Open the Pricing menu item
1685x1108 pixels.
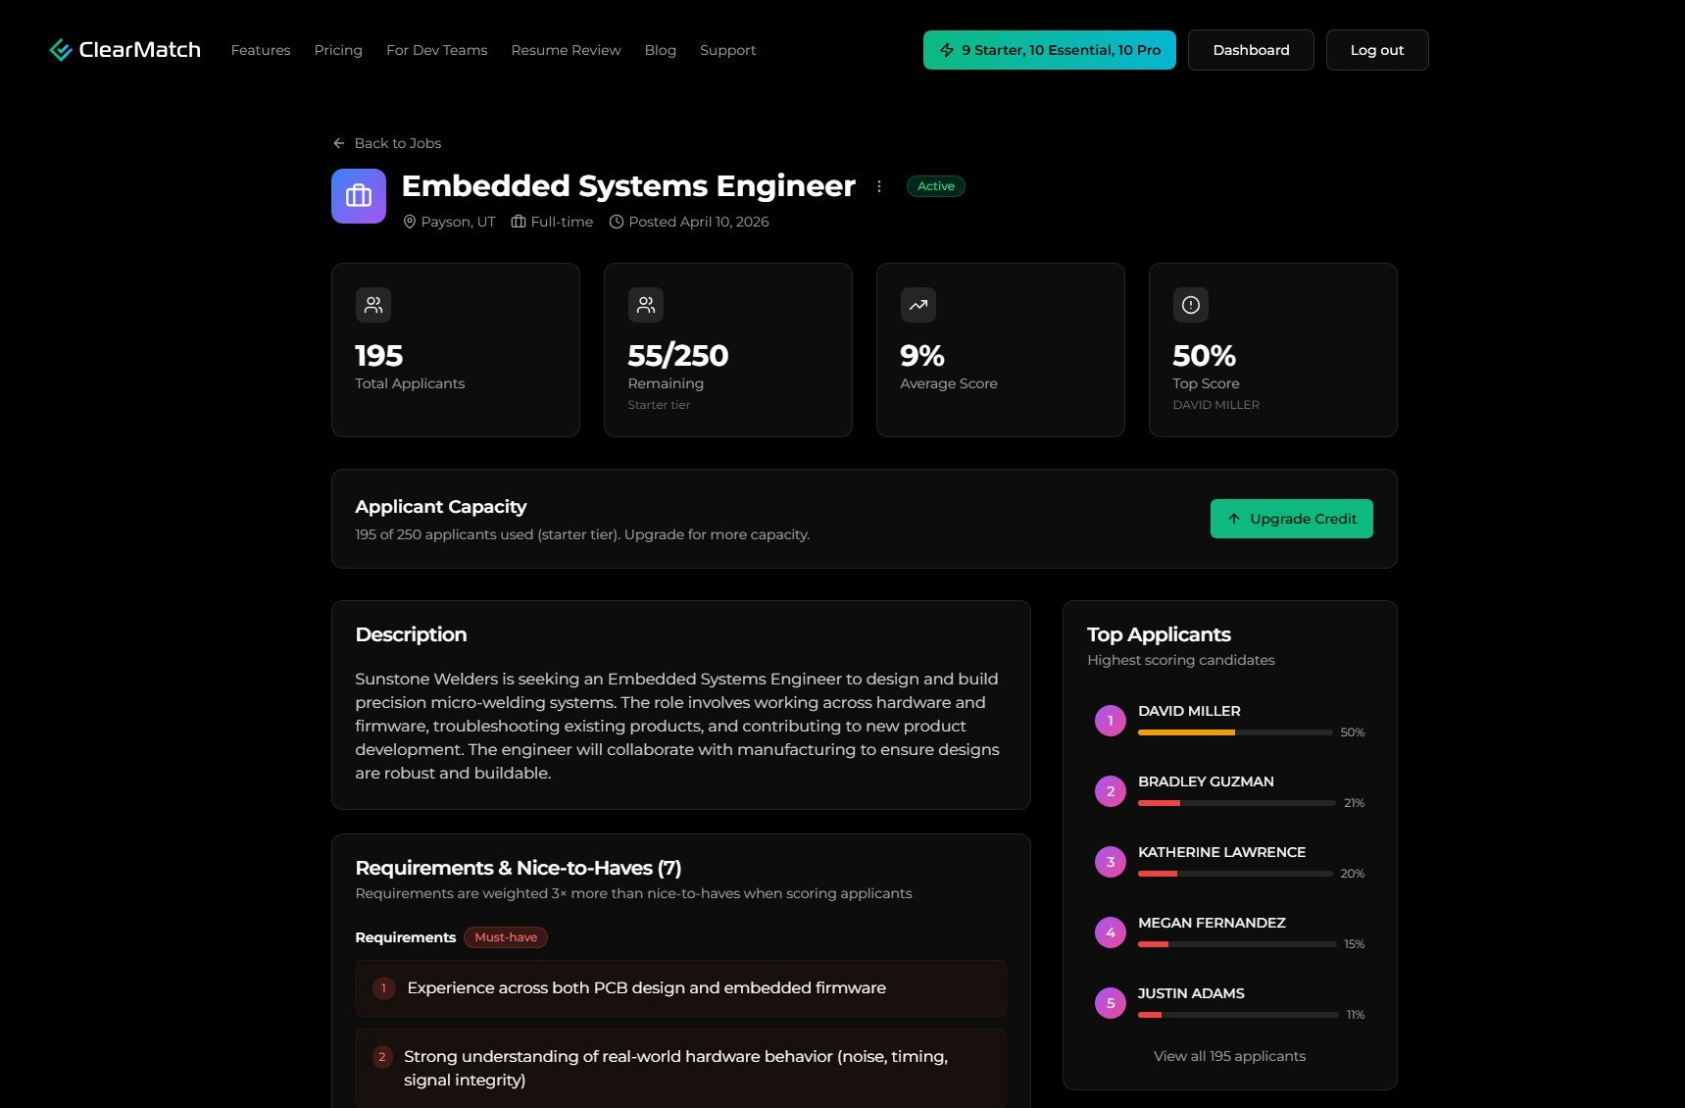click(337, 49)
